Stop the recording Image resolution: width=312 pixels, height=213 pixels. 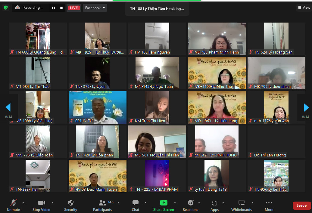coord(61,8)
